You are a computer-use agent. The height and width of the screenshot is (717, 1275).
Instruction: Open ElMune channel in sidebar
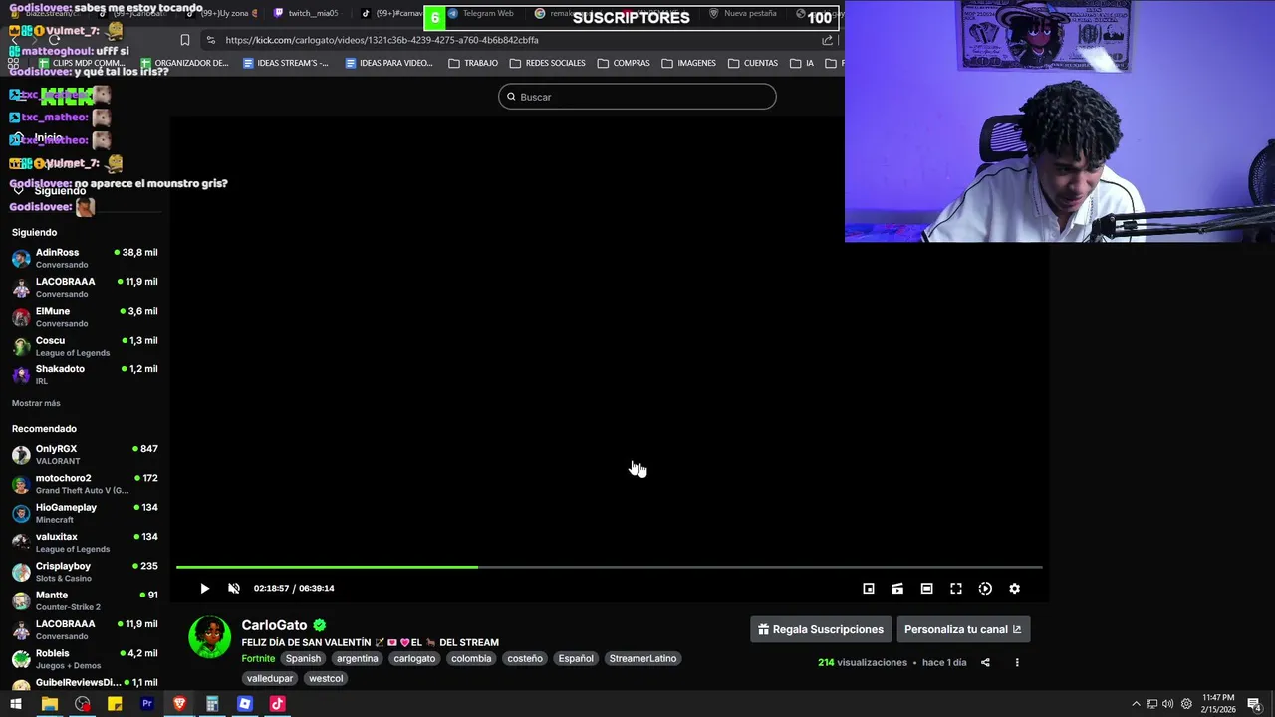[x=85, y=317]
